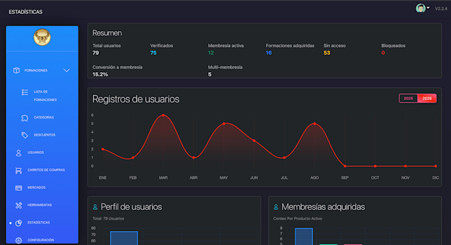Open the user avatar menu

(x=420, y=8)
